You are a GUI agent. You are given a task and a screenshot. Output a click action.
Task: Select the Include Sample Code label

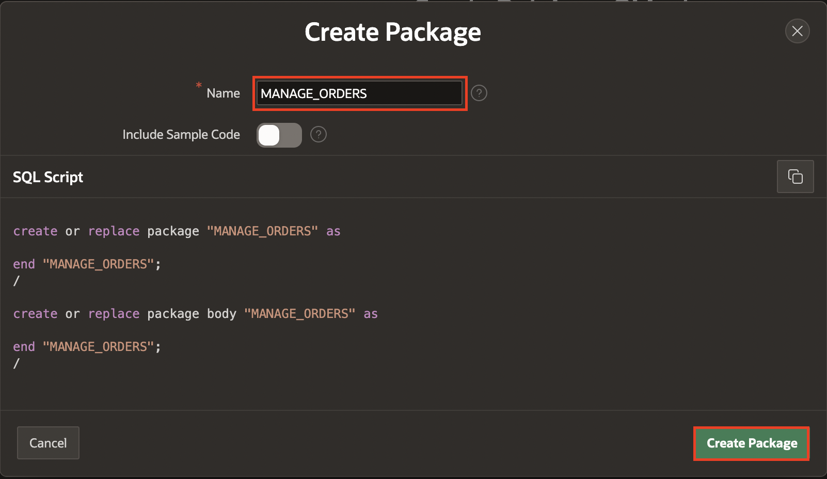[x=181, y=135]
